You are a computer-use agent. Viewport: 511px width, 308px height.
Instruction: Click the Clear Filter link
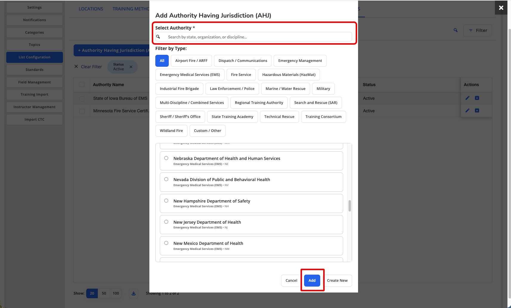click(x=88, y=67)
